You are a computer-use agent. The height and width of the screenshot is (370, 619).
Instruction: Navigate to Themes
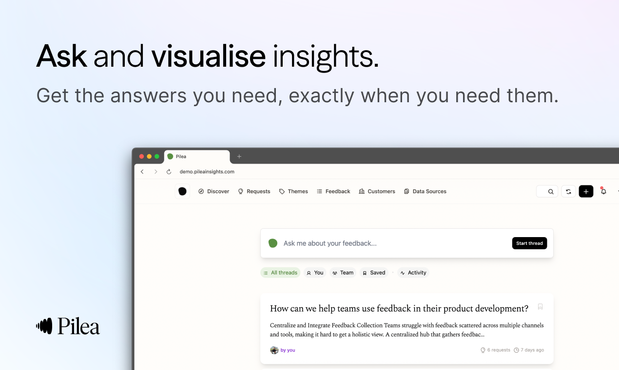coord(293,191)
